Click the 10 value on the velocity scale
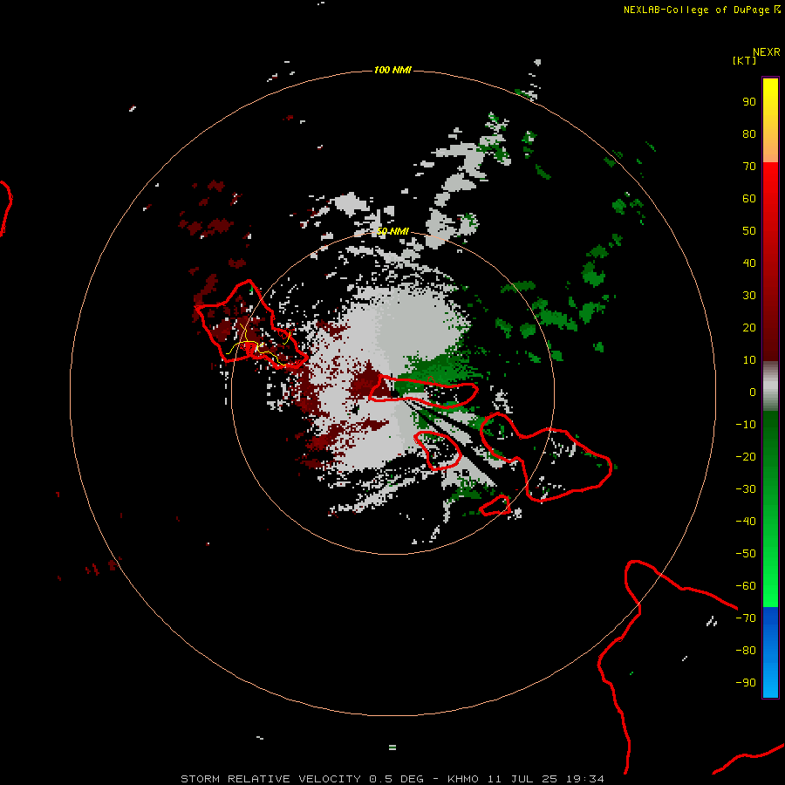 749,360
